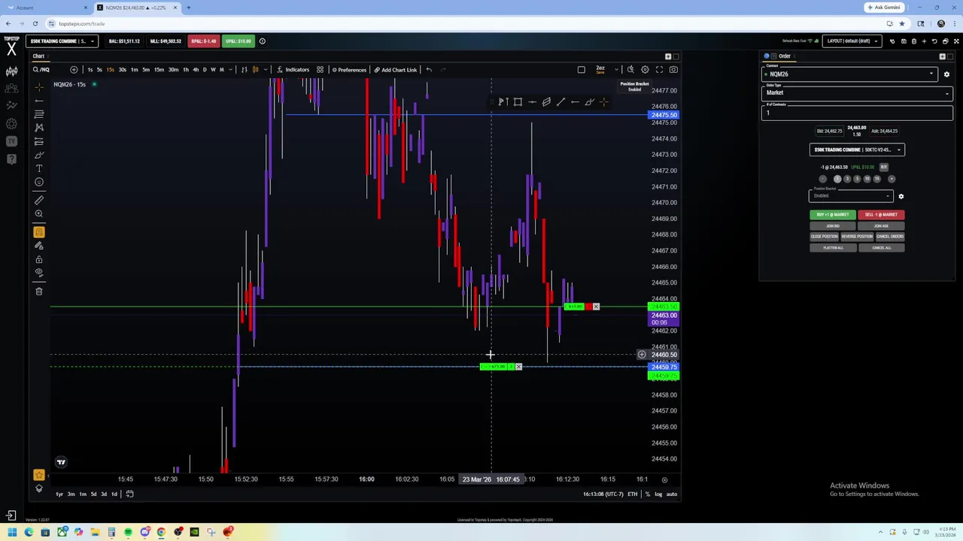Select the 5s timeframe
Viewport: 963px width, 541px height.
pyautogui.click(x=99, y=70)
